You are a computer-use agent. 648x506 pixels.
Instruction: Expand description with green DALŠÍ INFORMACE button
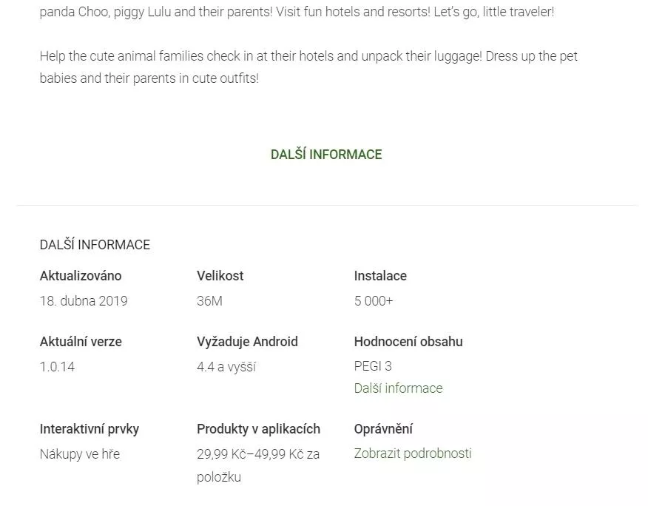coord(326,154)
